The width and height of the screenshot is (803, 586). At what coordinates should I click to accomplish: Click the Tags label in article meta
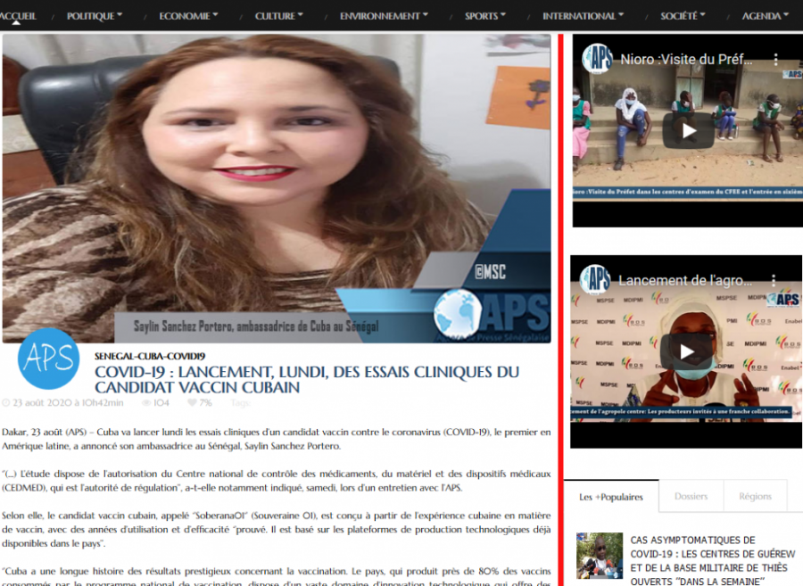point(241,403)
